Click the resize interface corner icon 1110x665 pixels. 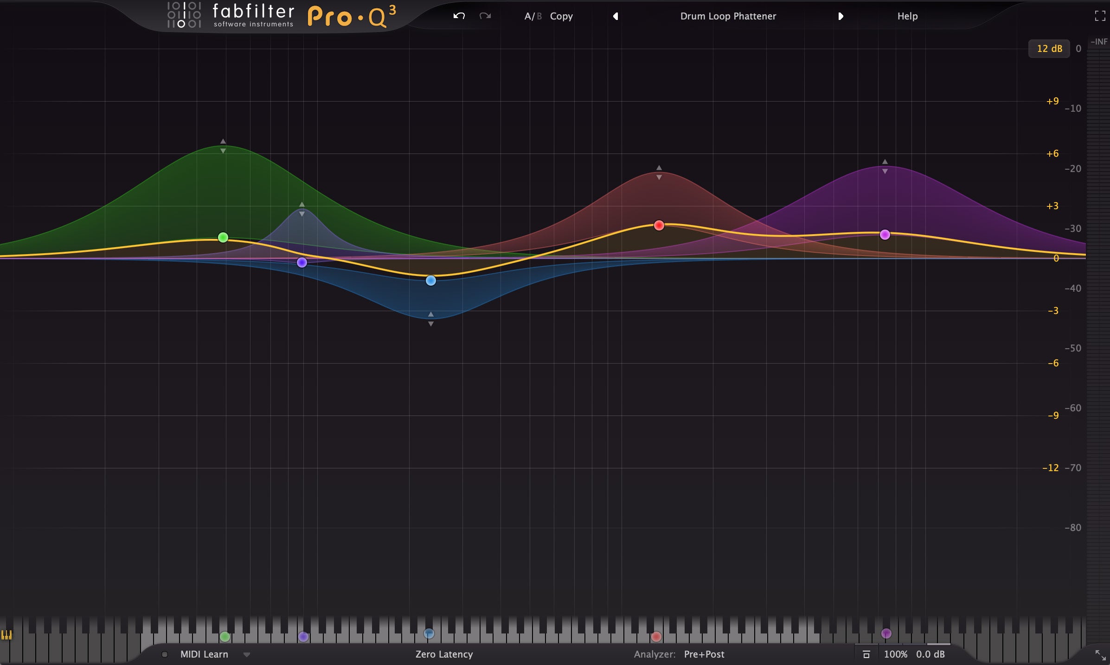click(1100, 655)
